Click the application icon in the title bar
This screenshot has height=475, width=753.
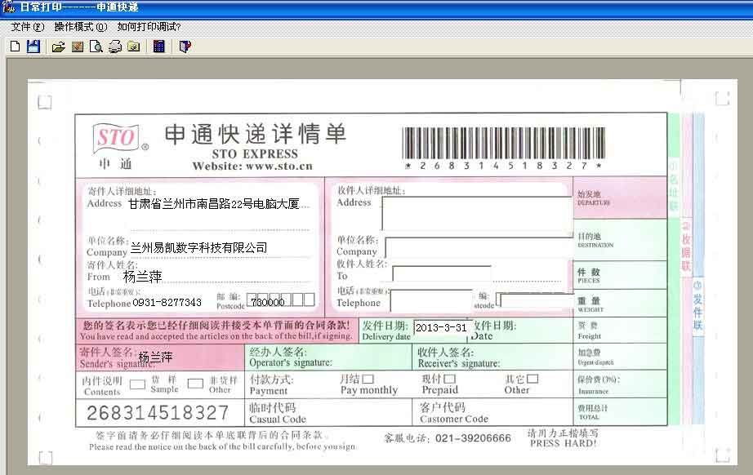pos(7,7)
